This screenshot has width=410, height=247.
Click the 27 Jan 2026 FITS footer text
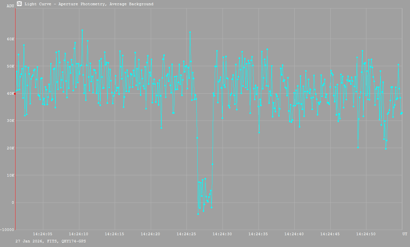pos(51,241)
